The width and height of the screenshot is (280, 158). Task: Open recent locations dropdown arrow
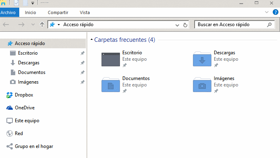click(x=33, y=25)
